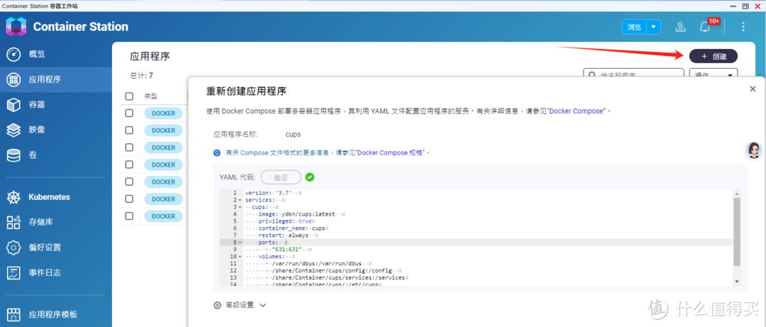Select the 应用程序 grid icon in sidebar
766x327 pixels.
13,79
